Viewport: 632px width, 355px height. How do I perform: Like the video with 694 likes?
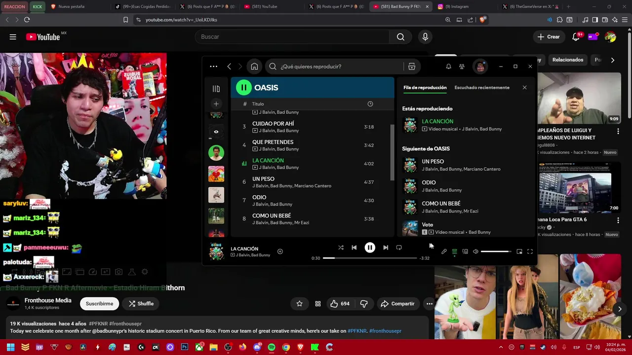340,304
